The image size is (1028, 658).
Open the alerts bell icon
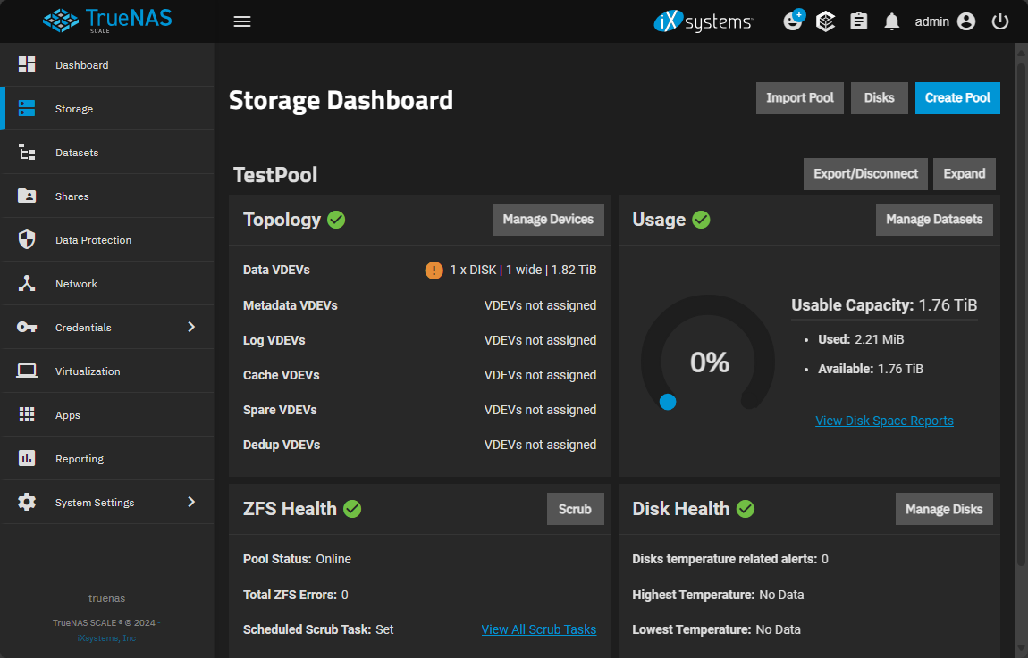coord(891,21)
